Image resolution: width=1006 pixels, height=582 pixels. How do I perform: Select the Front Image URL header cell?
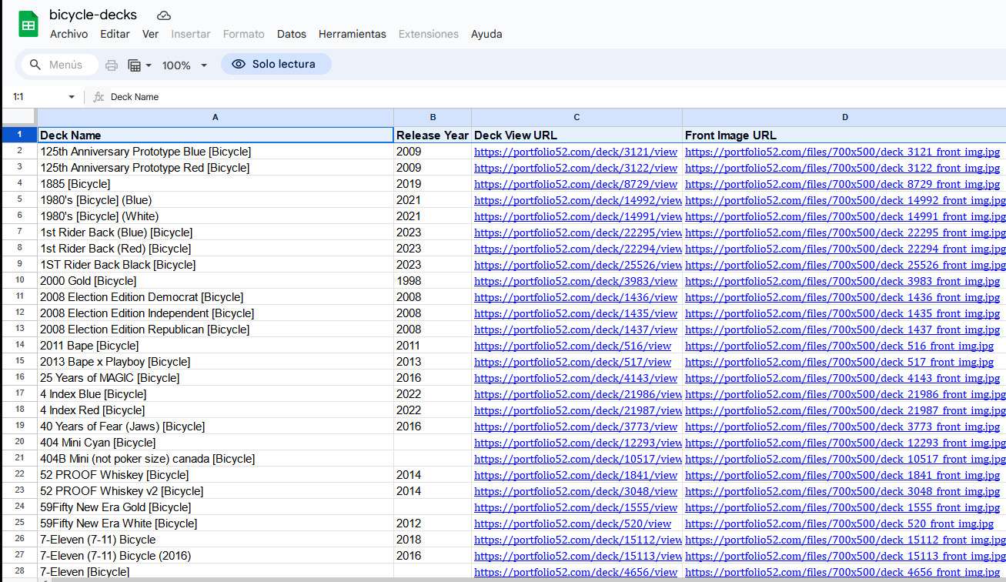(844, 135)
